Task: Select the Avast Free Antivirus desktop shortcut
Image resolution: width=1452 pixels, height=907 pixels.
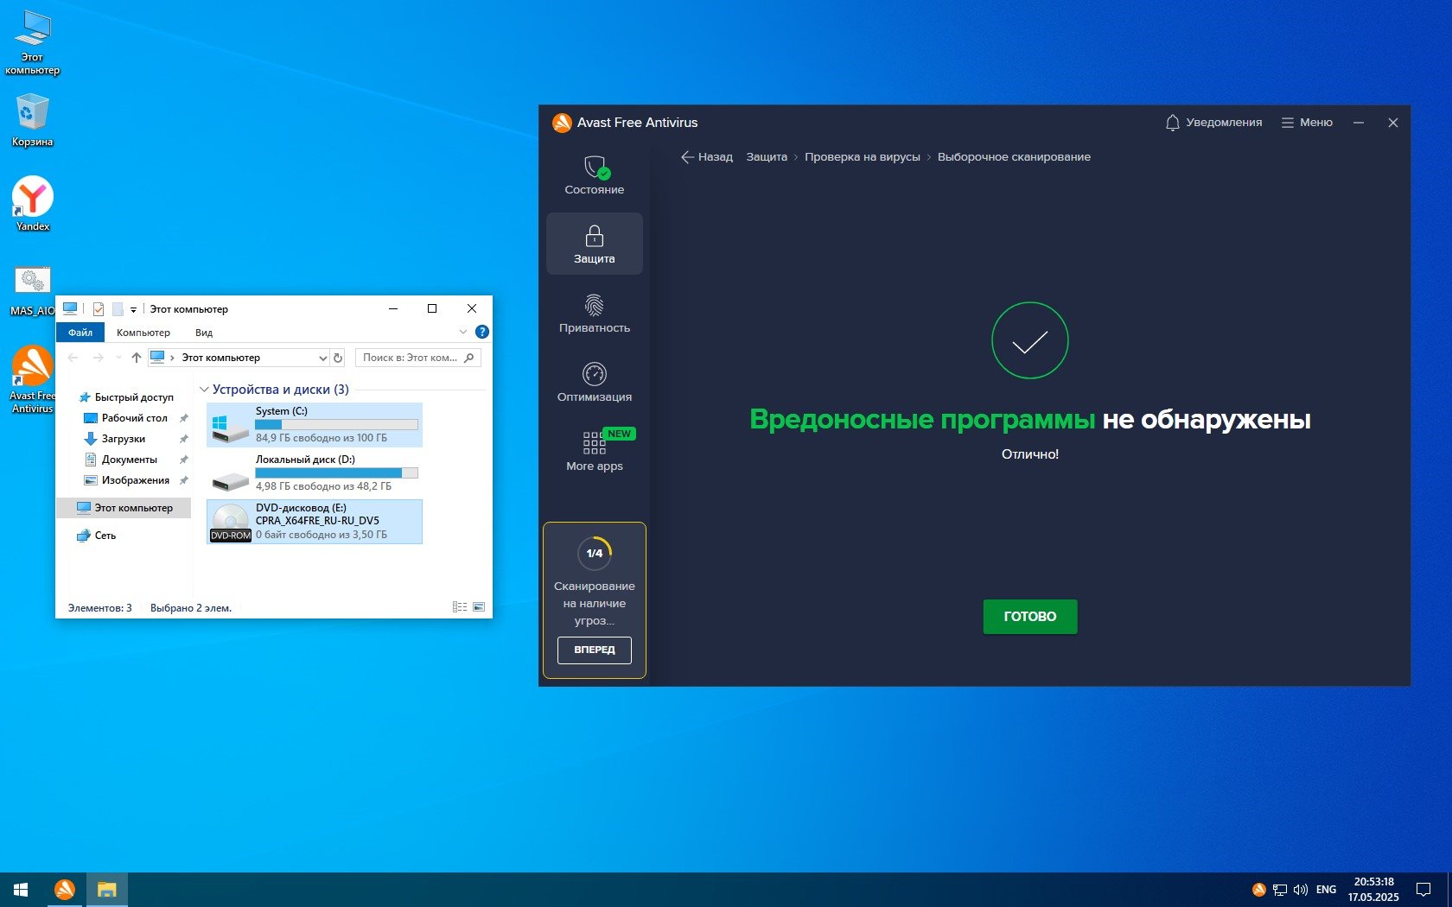Action: (33, 380)
